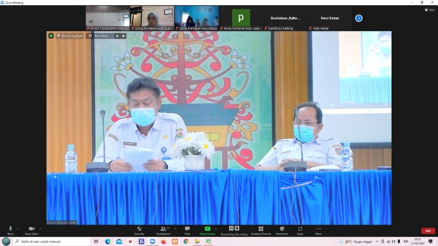The width and height of the screenshot is (438, 246).
Task: Click the green Share Screen icon
Action: [x=207, y=229]
